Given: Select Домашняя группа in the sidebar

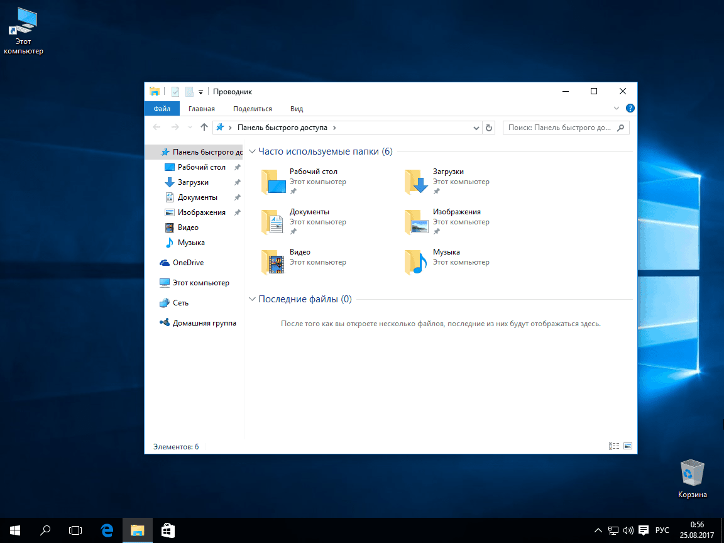Looking at the screenshot, I should point(204,323).
